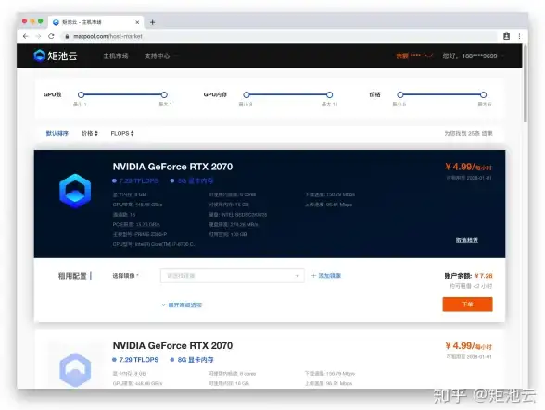This screenshot has height=410, width=545.
Task: Reload the page with refresh icon
Action: (51, 36)
